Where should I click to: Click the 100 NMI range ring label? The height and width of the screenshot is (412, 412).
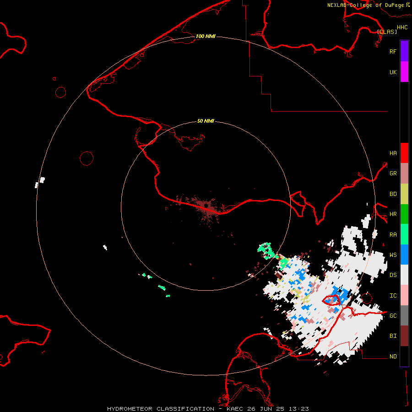pos(206,36)
